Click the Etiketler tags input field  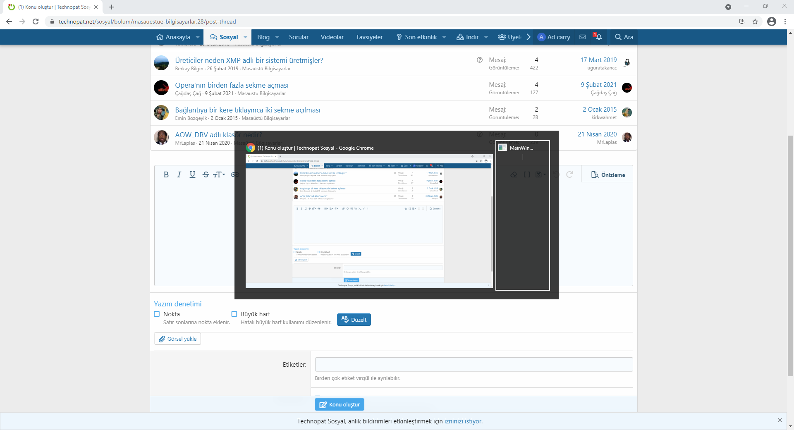tap(474, 365)
